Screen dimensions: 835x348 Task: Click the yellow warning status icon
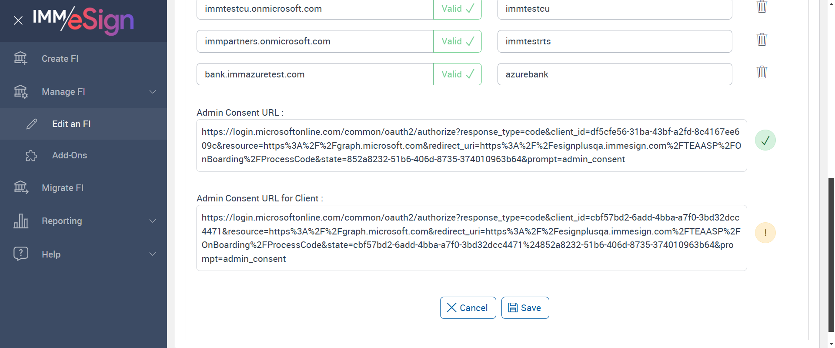coord(765,233)
